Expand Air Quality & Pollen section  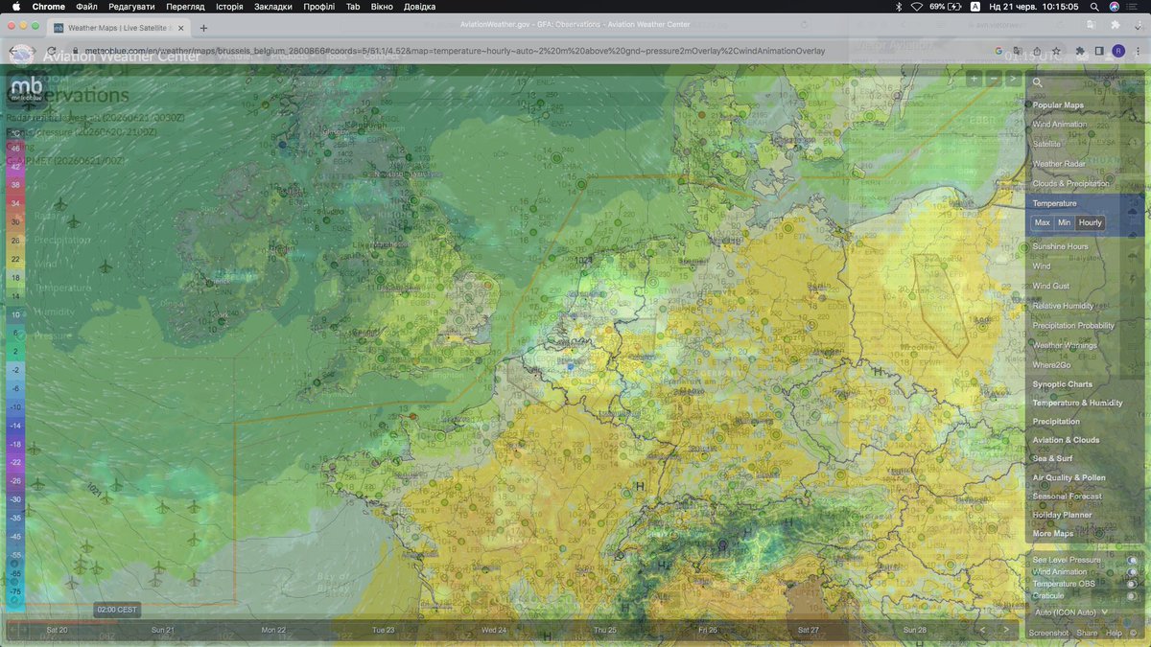pos(1069,477)
